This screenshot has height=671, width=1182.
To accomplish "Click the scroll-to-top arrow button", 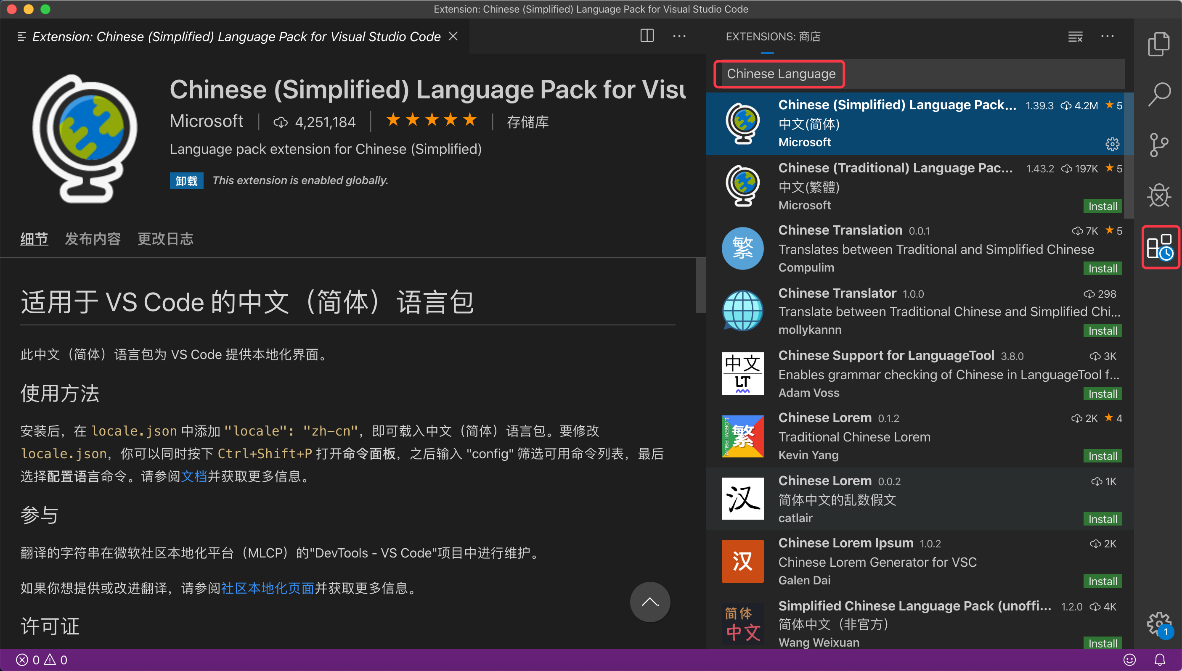I will [x=650, y=602].
